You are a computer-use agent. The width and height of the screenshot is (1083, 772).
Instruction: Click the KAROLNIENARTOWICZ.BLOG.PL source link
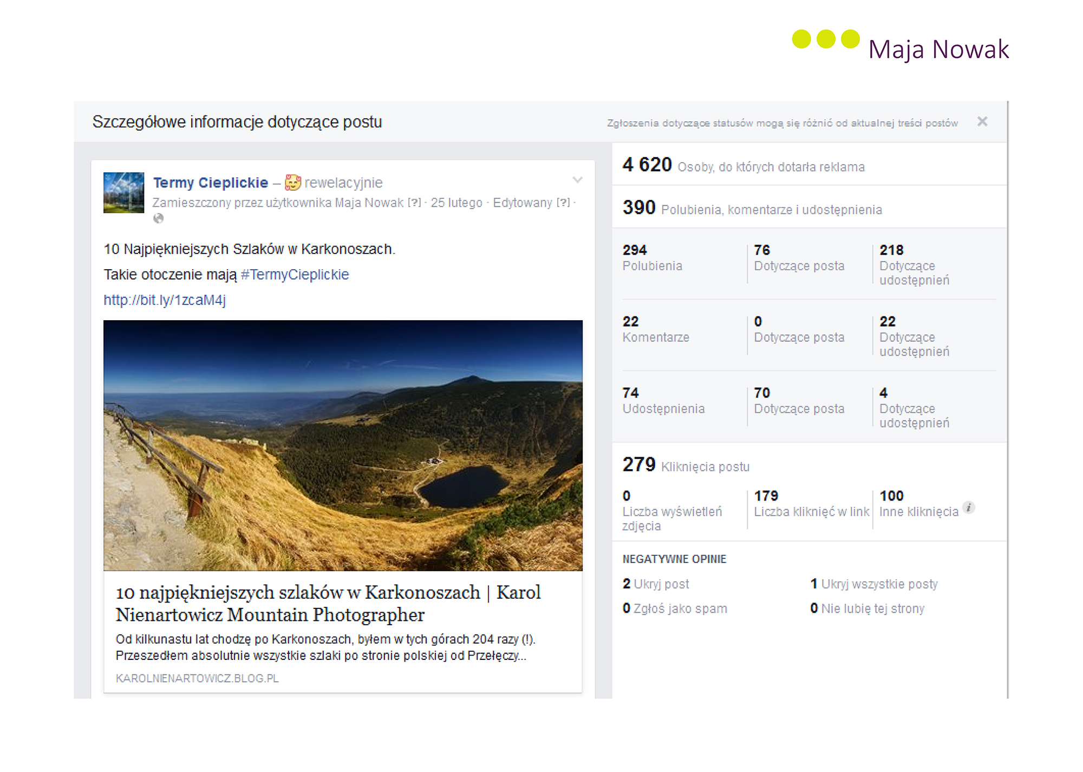click(197, 678)
